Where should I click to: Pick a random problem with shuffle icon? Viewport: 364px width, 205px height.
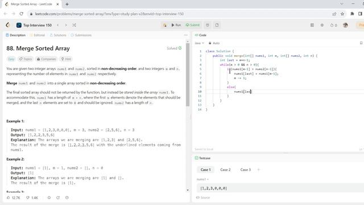(75, 25)
